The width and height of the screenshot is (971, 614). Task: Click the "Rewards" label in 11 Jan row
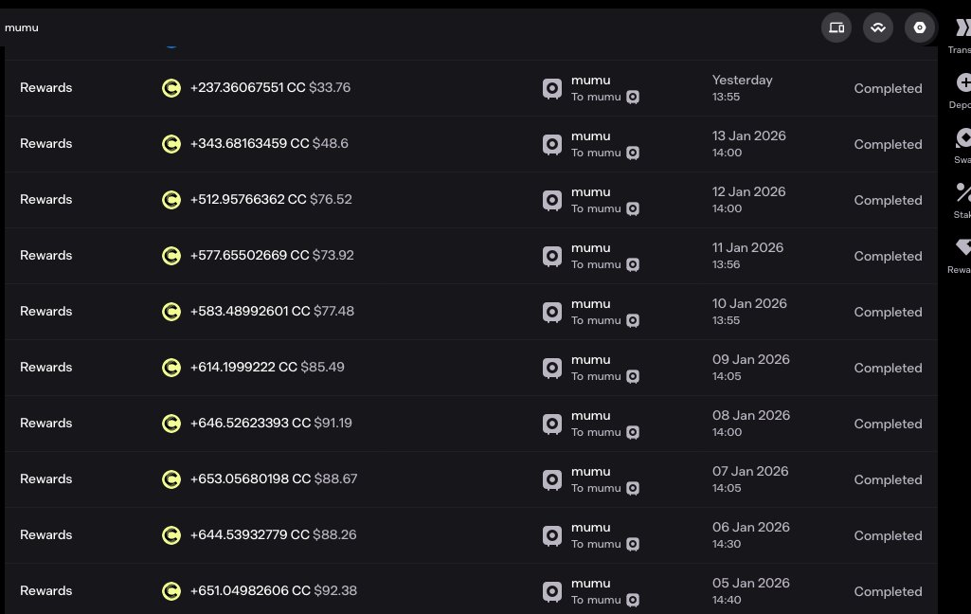[45, 256]
